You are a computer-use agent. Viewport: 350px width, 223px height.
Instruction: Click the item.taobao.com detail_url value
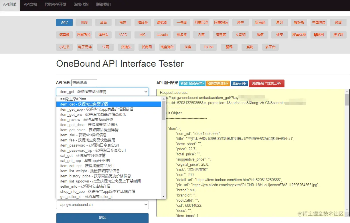point(239,180)
